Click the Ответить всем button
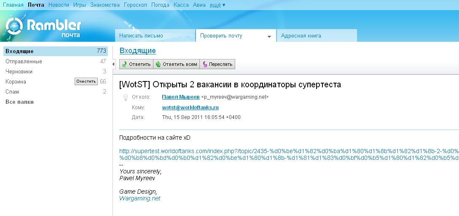Image resolution: width=459 pixels, height=216 pixels. pos(177,64)
